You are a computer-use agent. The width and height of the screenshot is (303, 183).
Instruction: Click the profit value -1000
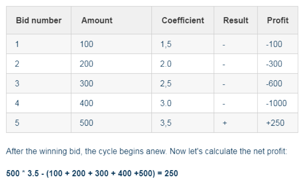tap(276, 103)
